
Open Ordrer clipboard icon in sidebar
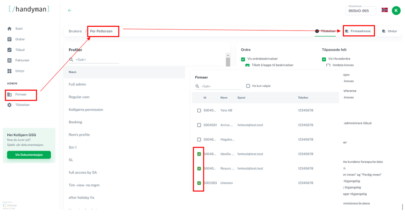[x=9, y=39]
